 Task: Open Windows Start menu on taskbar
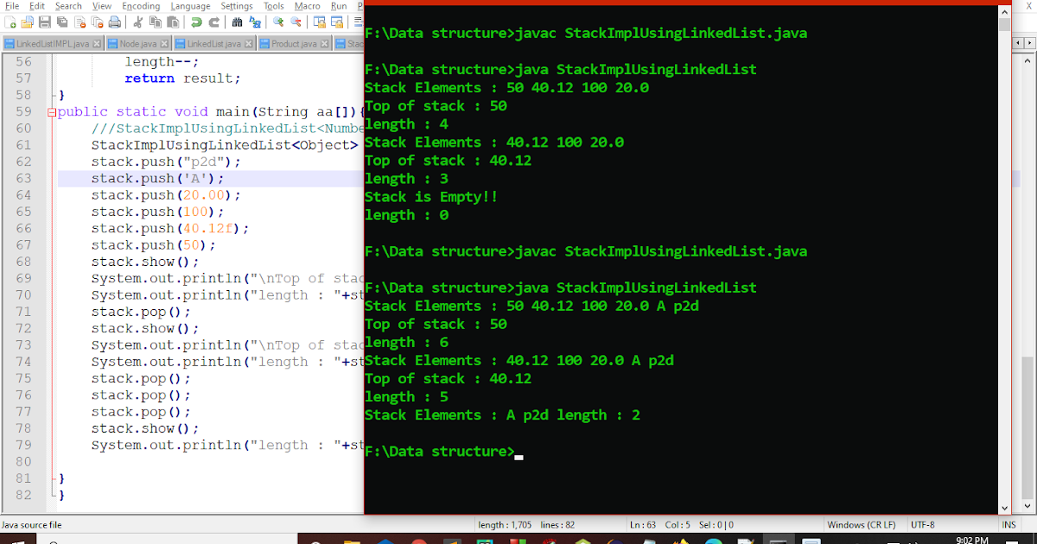pos(16,539)
